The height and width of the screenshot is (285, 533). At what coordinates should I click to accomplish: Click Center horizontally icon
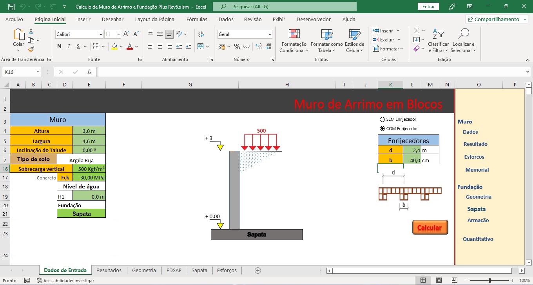point(160,47)
